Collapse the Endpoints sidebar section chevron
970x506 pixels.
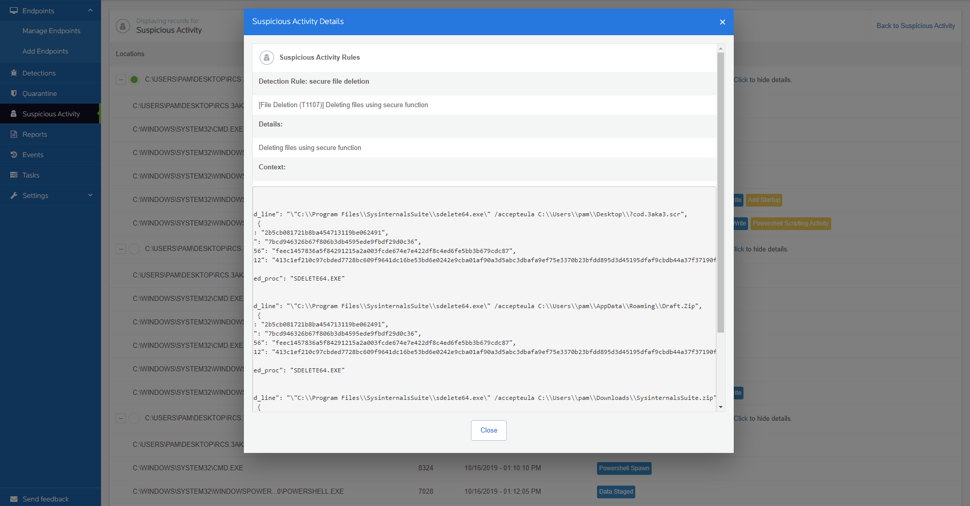tap(90, 11)
